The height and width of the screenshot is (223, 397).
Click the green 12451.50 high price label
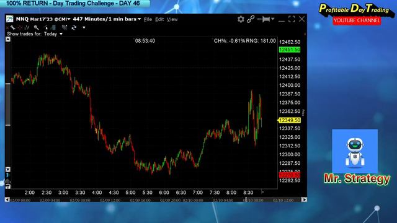click(290, 50)
